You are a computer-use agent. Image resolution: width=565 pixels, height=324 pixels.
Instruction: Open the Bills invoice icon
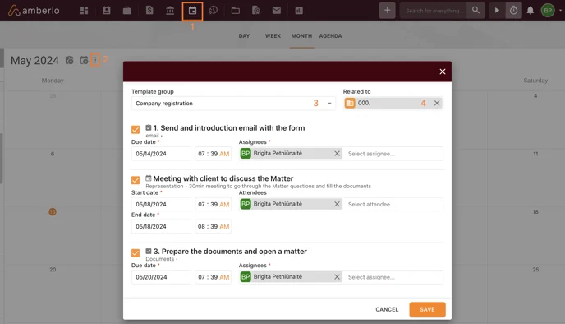[149, 11]
